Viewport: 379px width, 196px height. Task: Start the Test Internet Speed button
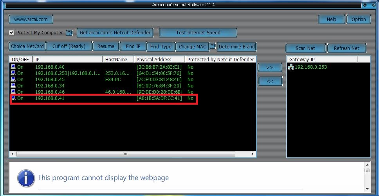click(x=198, y=32)
